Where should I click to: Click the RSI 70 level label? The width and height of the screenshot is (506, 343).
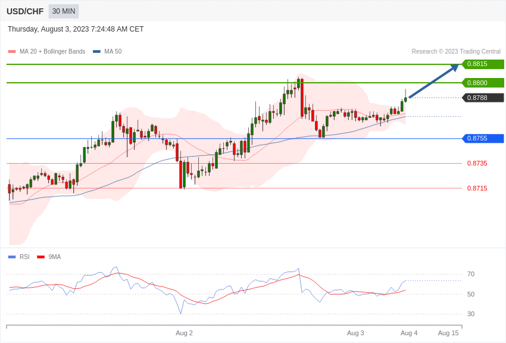(471, 275)
